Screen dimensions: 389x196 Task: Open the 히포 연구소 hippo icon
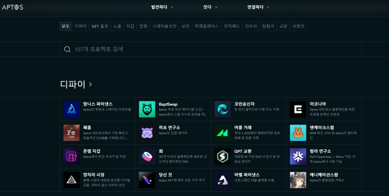(147, 133)
